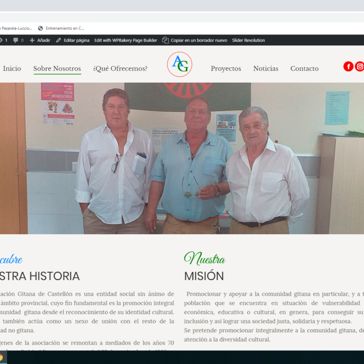Open Slider Revolution from the admin bar

tap(248, 40)
